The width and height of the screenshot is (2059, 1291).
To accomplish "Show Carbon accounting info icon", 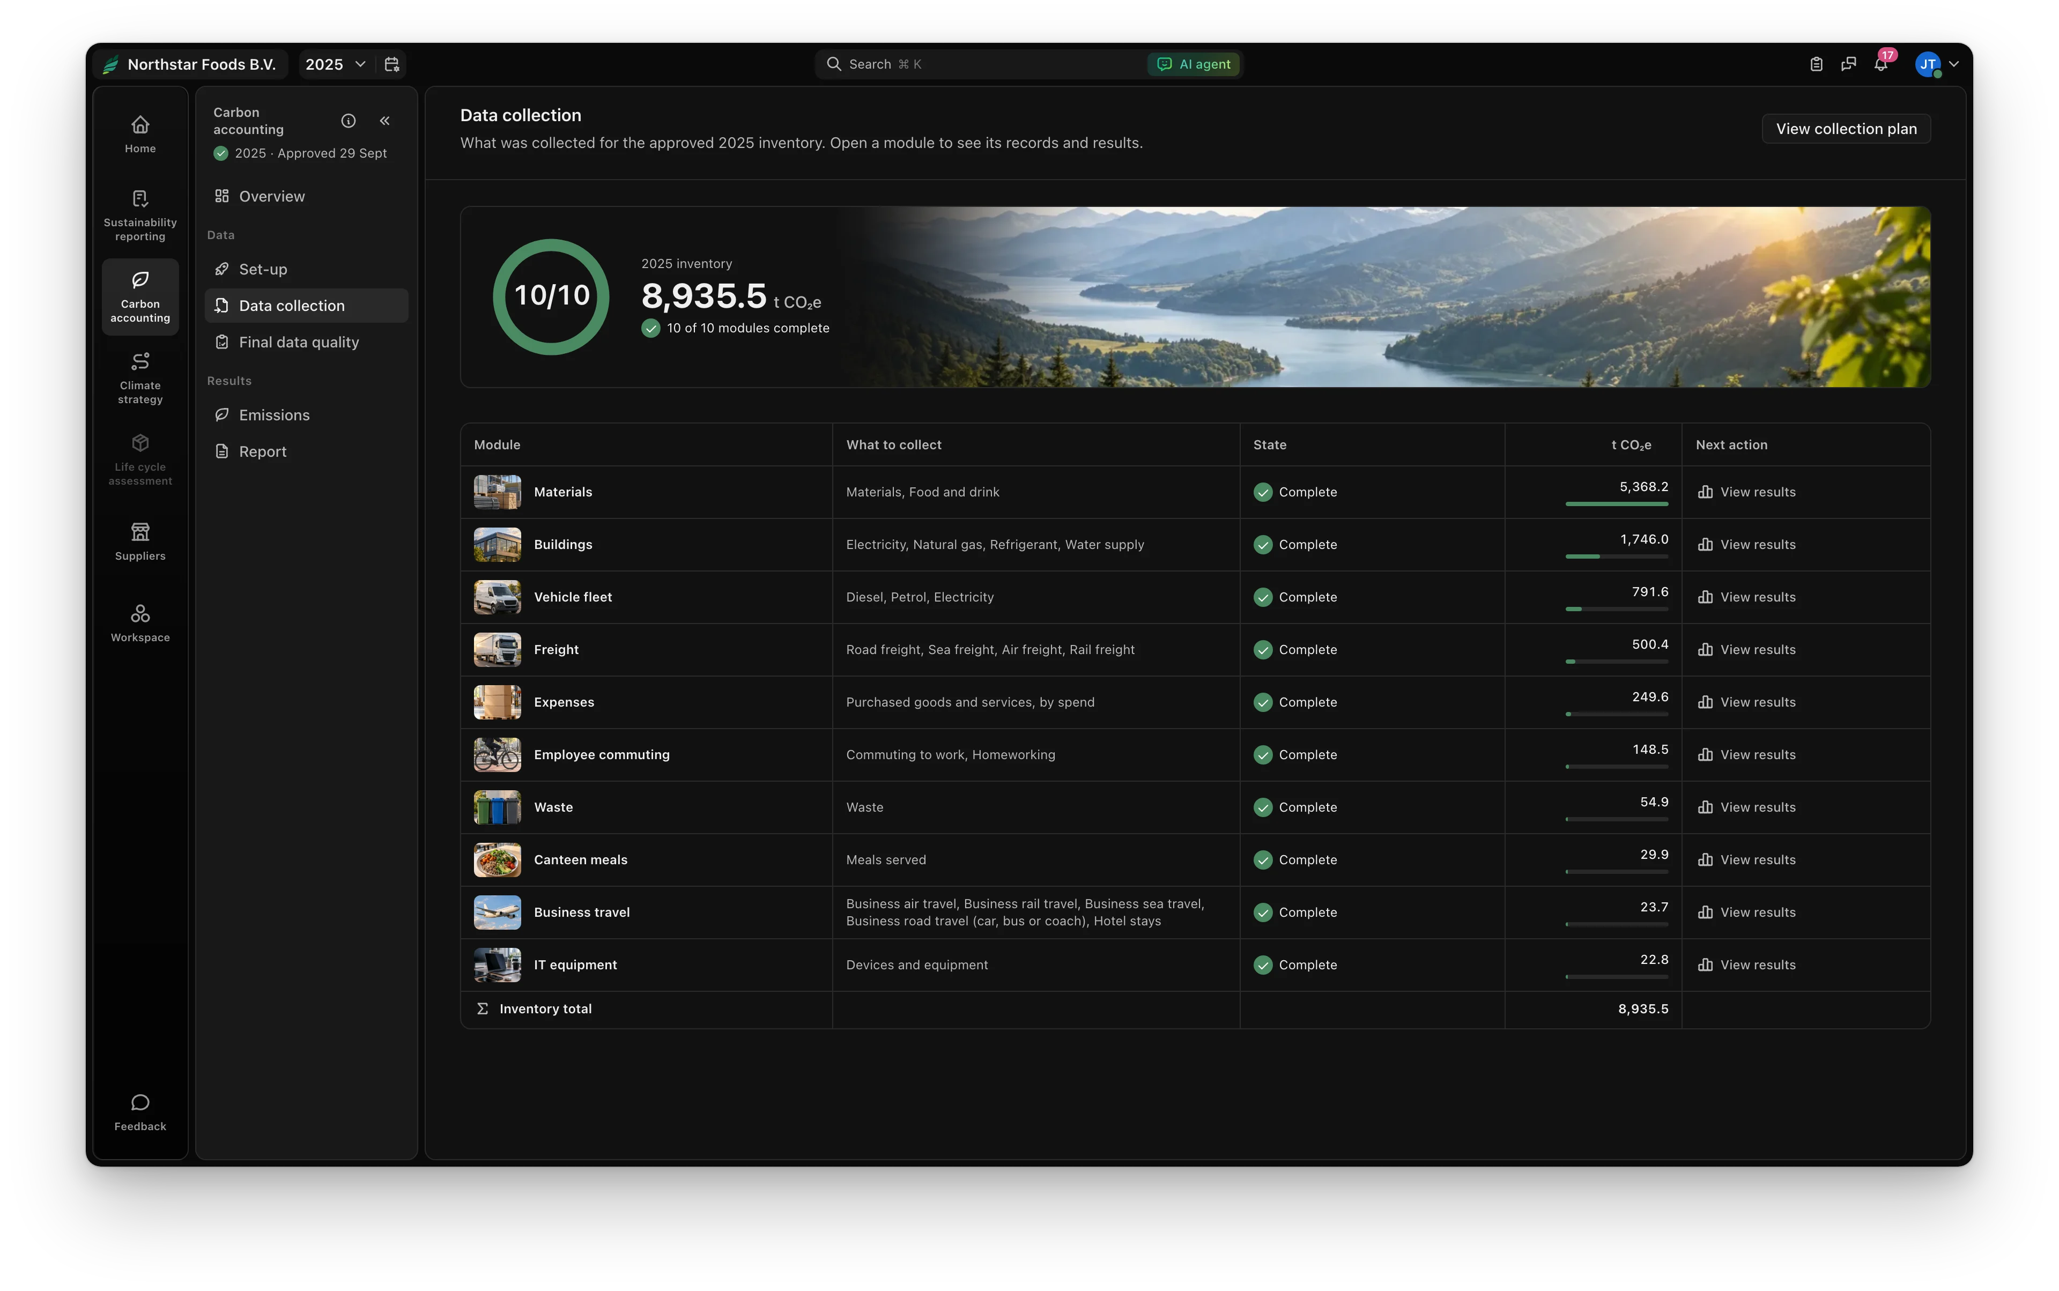I will 349,121.
